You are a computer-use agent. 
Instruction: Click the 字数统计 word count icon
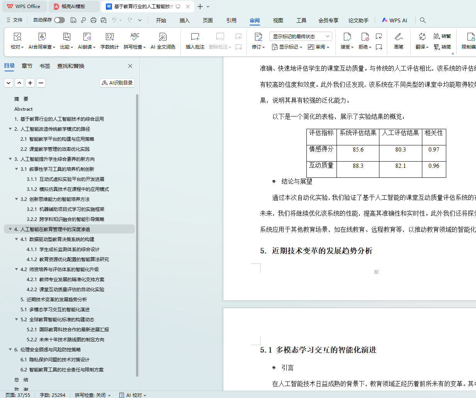point(109,37)
